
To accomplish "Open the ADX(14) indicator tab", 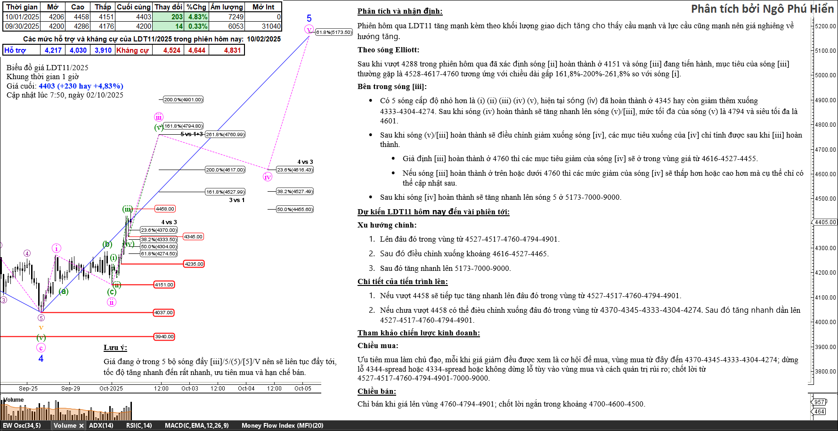I will tap(101, 426).
